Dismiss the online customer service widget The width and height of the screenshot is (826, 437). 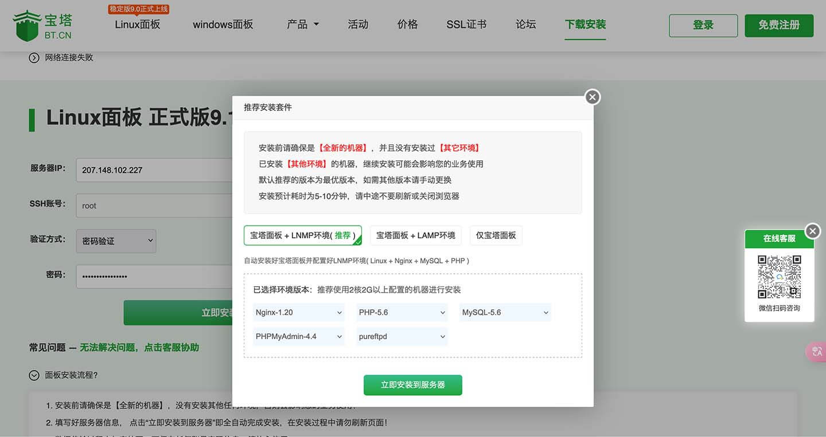[x=813, y=231]
